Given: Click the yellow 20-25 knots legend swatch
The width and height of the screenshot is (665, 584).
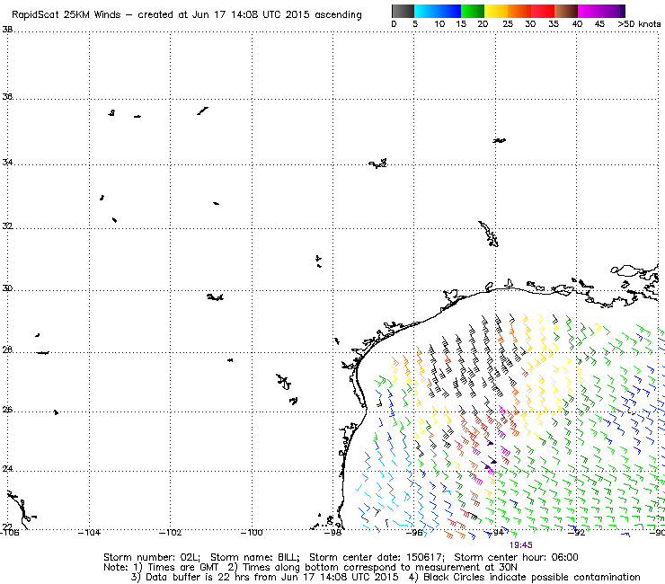Looking at the screenshot, I should (x=496, y=11).
